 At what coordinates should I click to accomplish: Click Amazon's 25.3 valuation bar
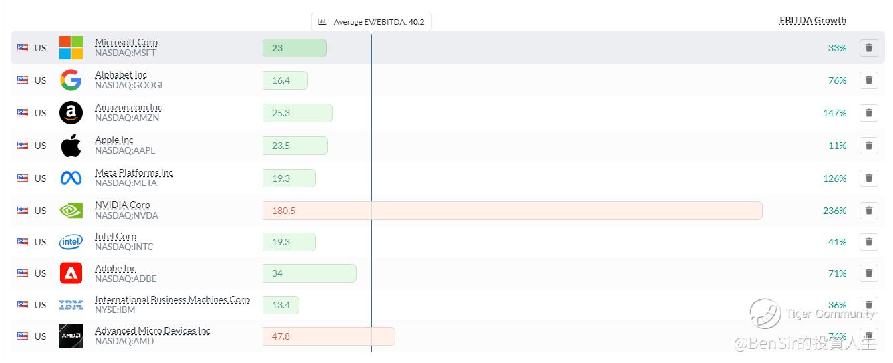[x=297, y=113]
